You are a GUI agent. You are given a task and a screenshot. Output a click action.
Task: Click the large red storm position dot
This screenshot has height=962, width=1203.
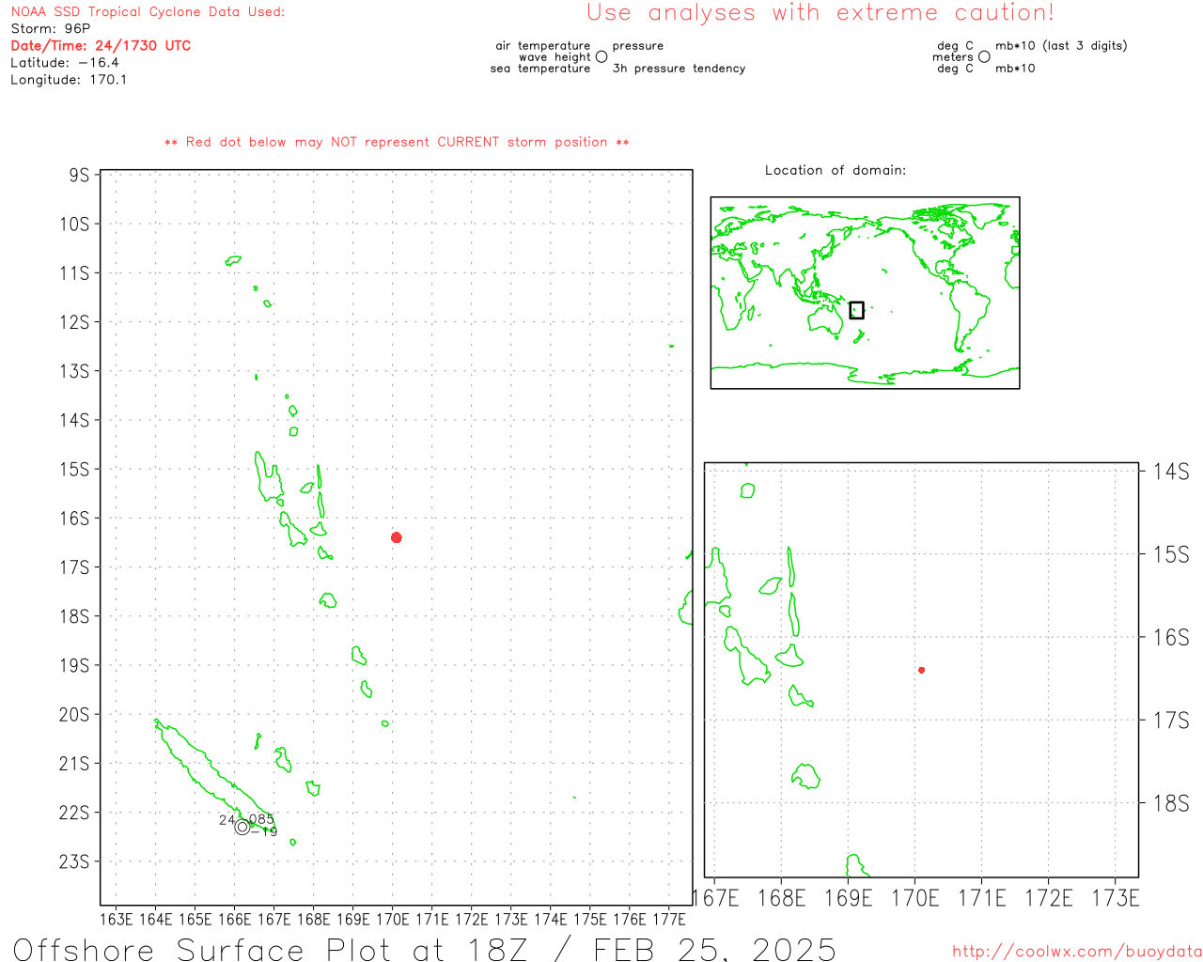397,537
